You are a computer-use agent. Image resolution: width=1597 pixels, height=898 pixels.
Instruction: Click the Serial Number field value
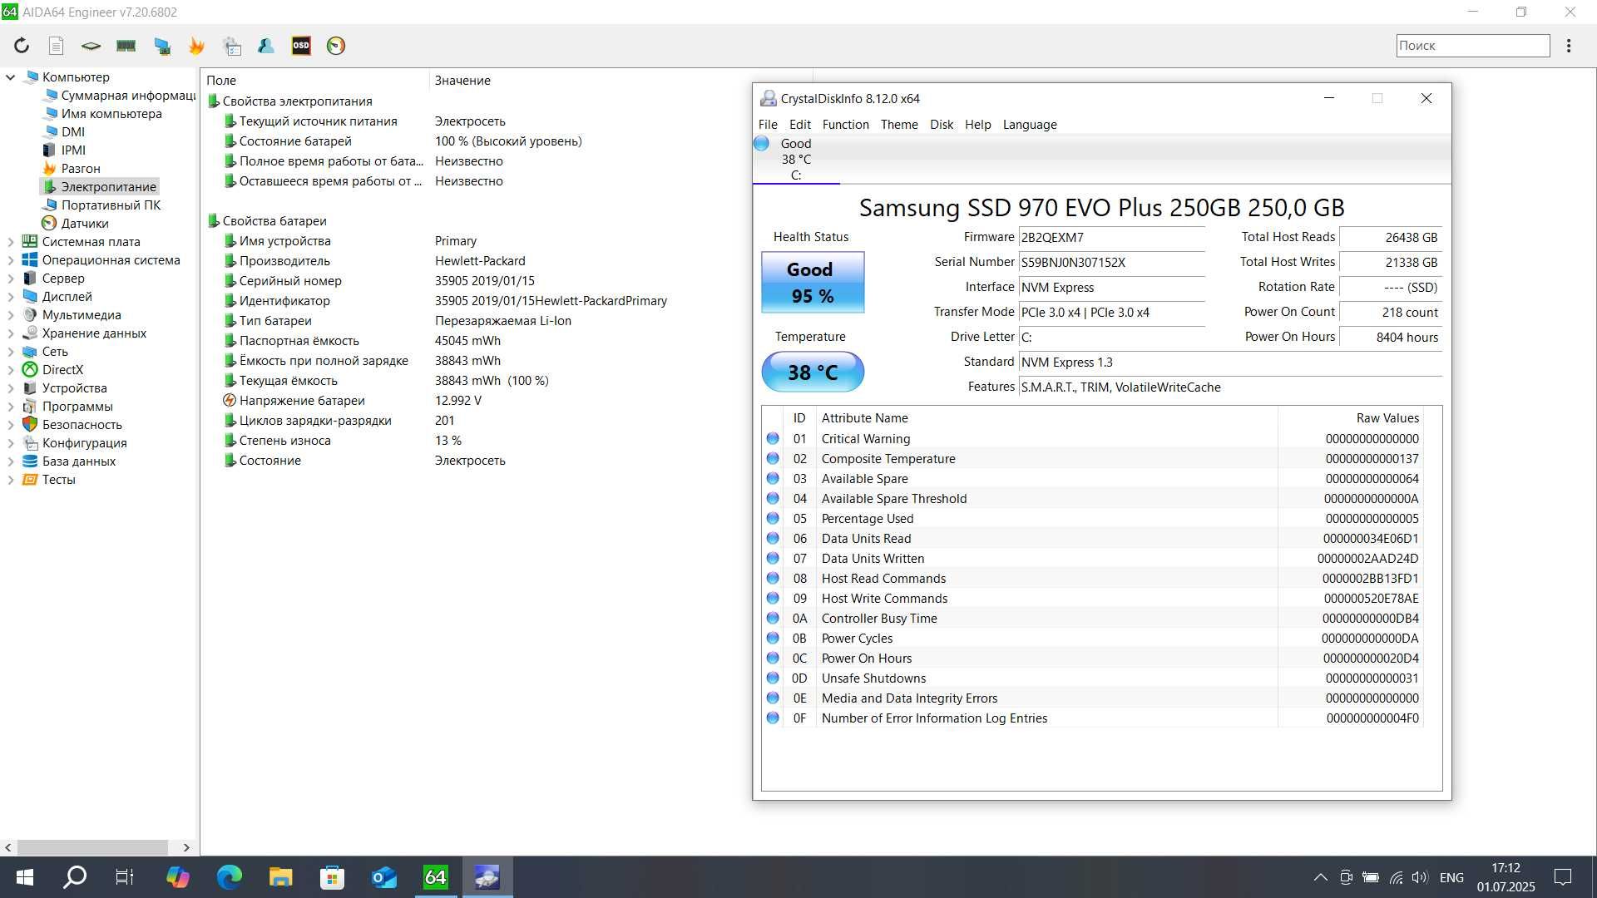1112,263
